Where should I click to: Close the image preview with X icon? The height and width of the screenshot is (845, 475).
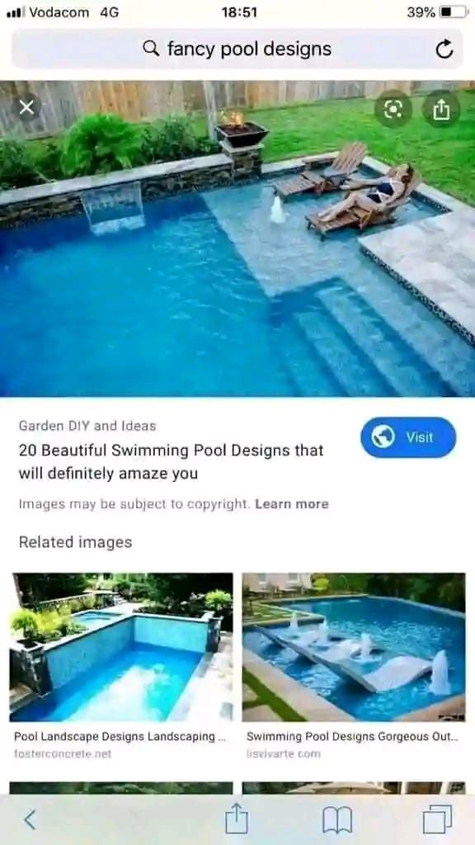click(x=26, y=108)
